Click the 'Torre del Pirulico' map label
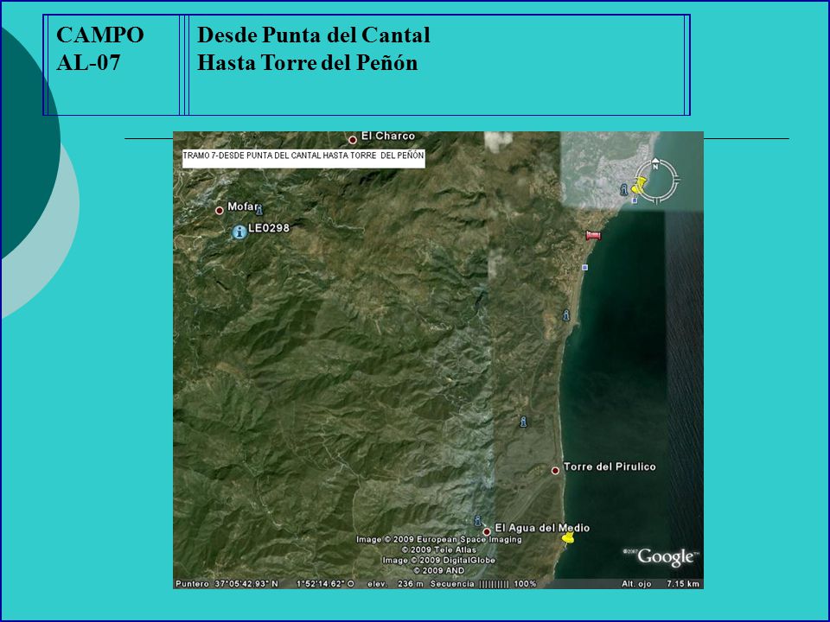Viewport: 830px width, 622px height. click(610, 466)
